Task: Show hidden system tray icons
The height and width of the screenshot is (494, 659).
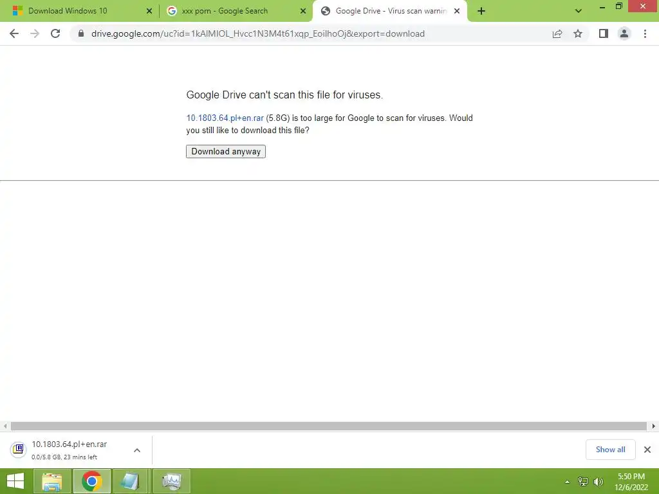Action: coord(568,481)
